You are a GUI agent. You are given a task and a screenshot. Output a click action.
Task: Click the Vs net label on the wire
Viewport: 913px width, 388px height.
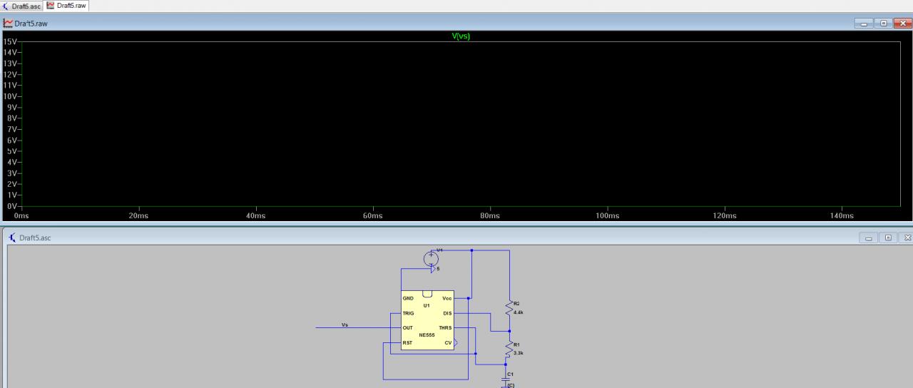[345, 325]
